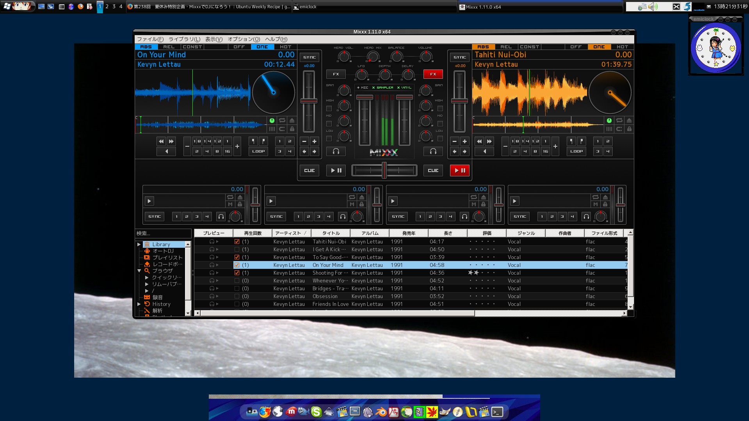Collapse the ブラウザ tree in the library sidebar

click(x=139, y=270)
